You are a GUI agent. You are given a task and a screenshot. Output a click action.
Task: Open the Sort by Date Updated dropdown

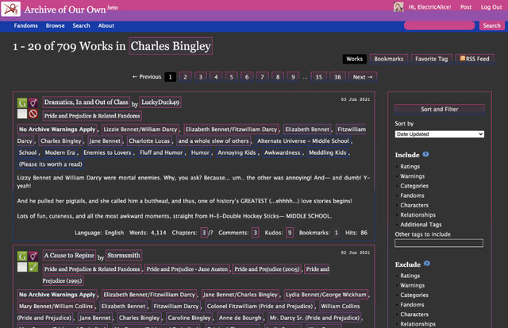[439, 134]
